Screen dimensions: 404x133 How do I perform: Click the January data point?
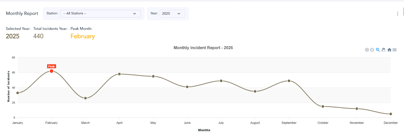[x=18, y=93]
